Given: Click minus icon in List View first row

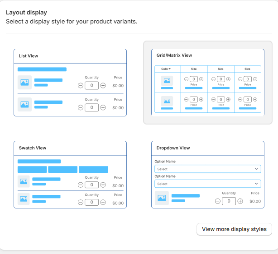Looking at the screenshot, I should (81, 85).
